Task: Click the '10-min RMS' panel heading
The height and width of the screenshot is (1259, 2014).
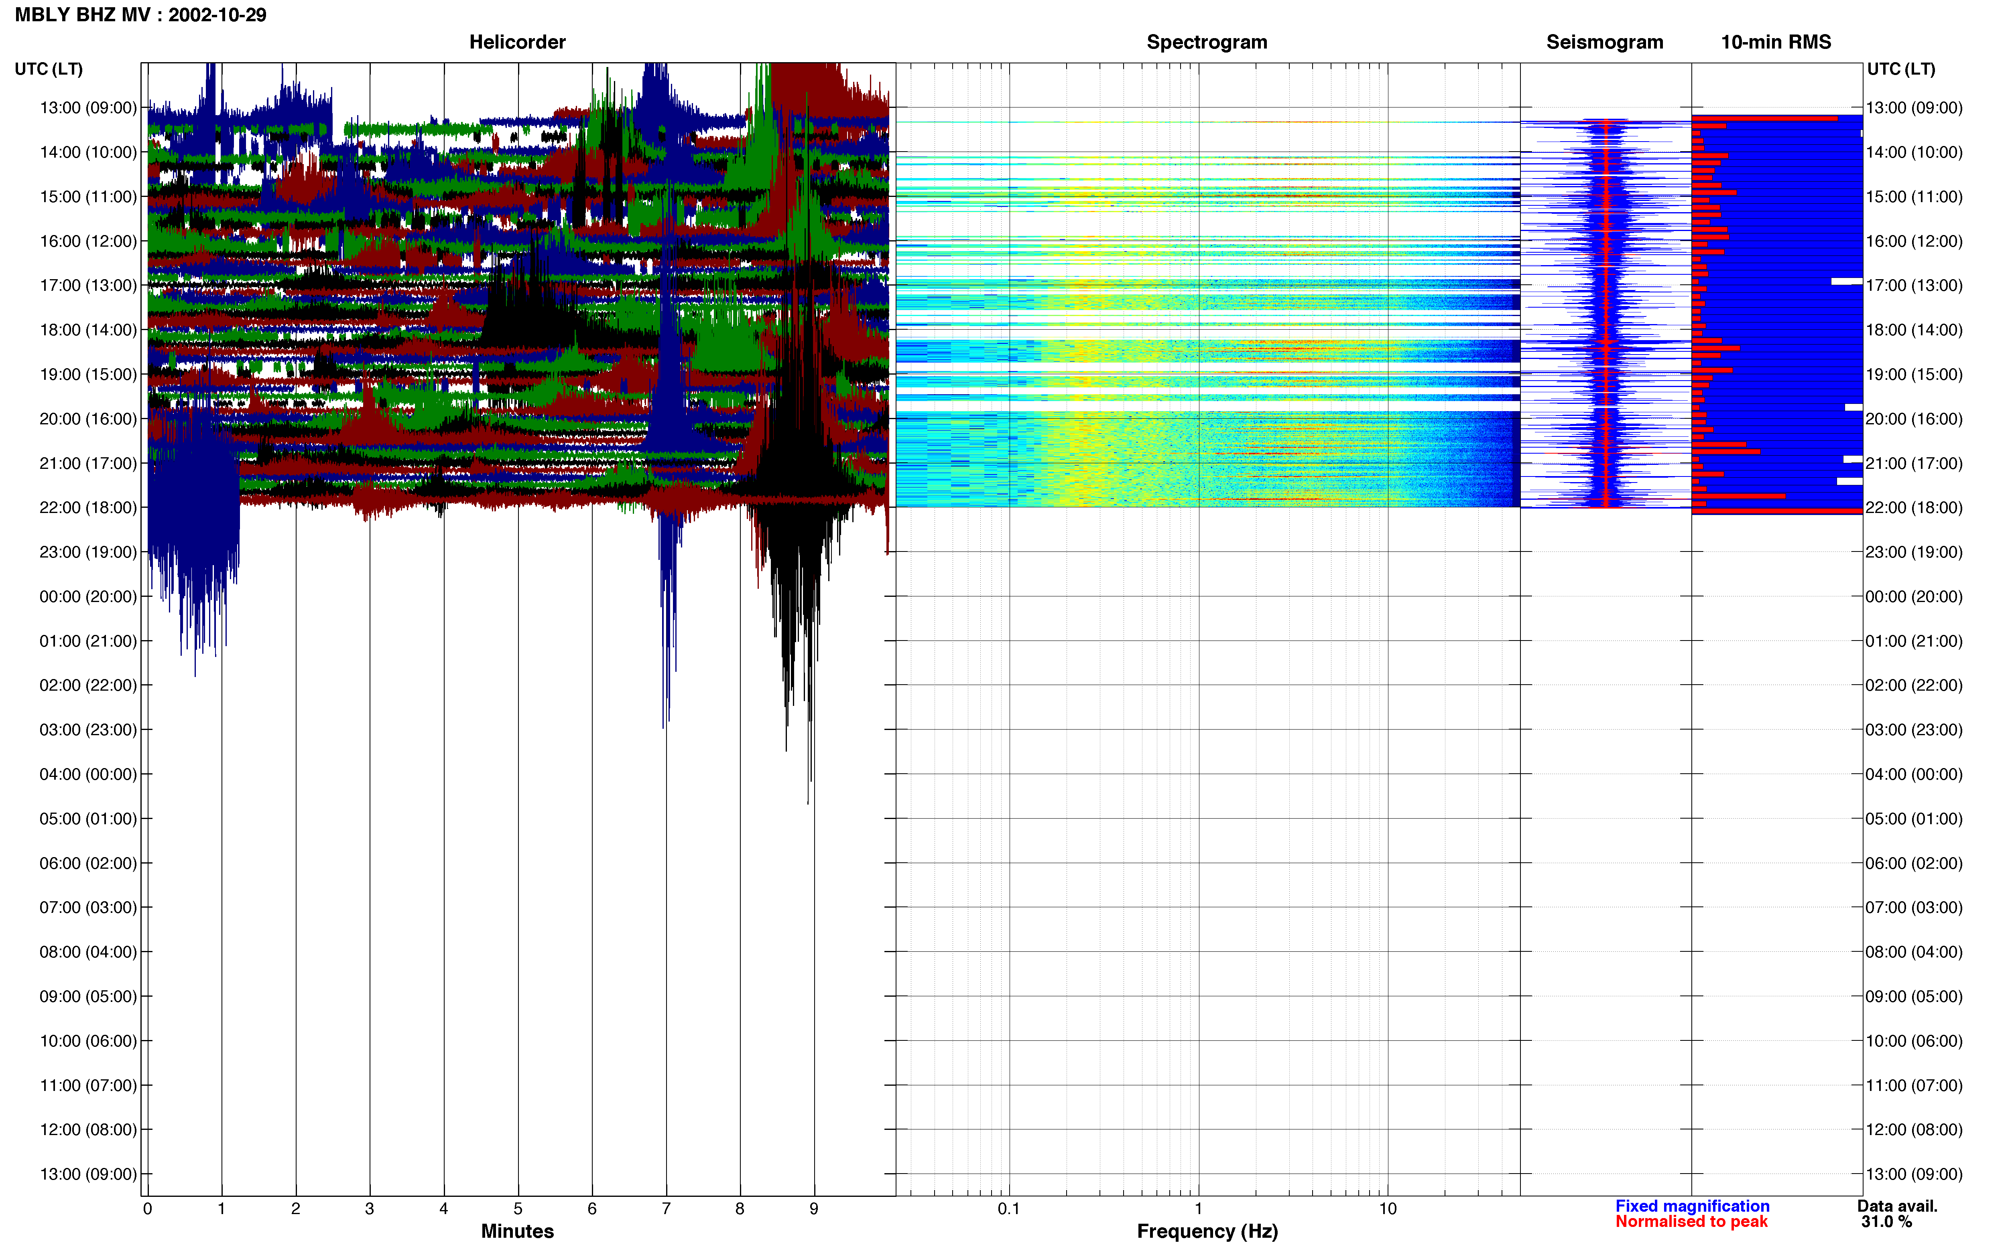Action: click(x=1776, y=43)
